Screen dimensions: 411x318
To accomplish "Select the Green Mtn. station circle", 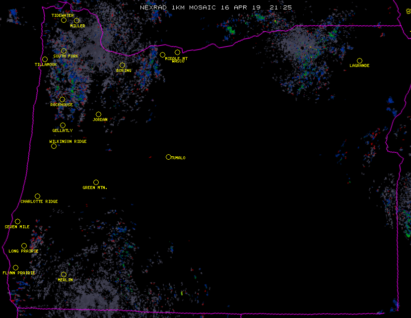I will pos(96,182).
